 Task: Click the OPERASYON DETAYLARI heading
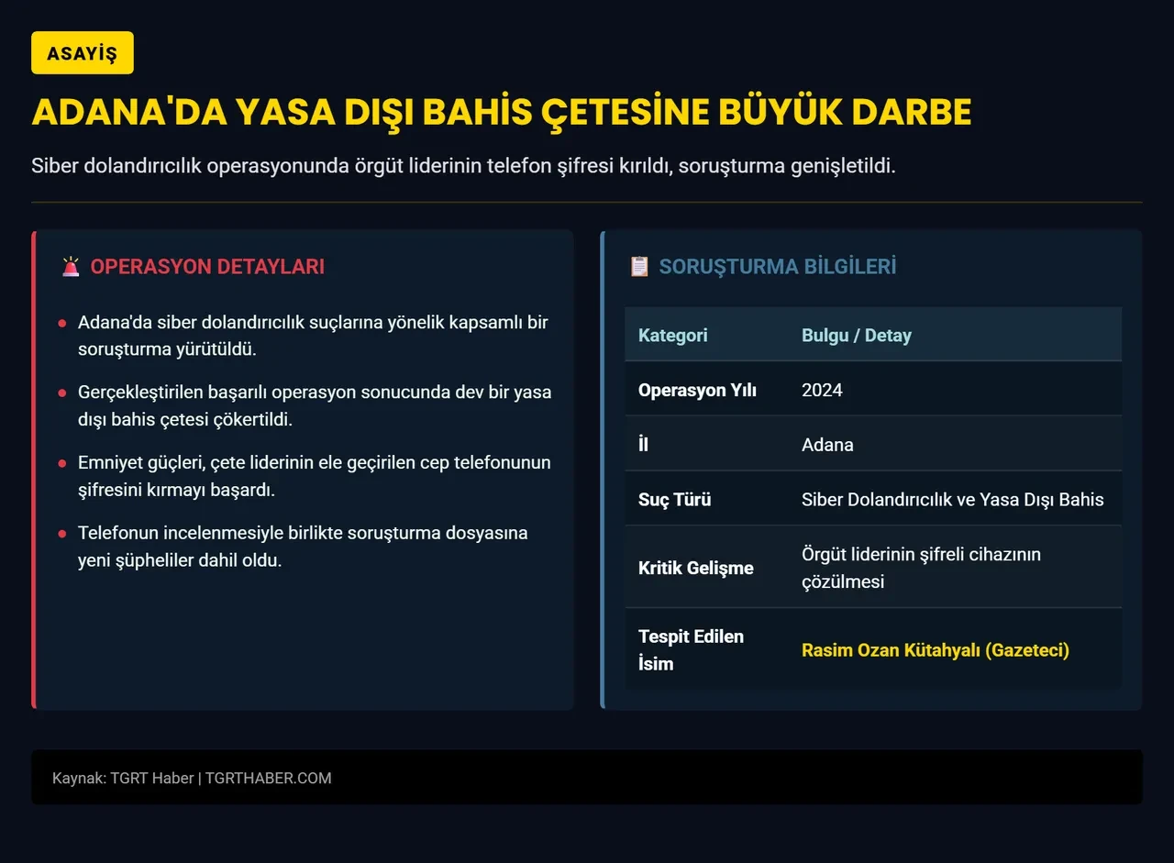(x=207, y=267)
